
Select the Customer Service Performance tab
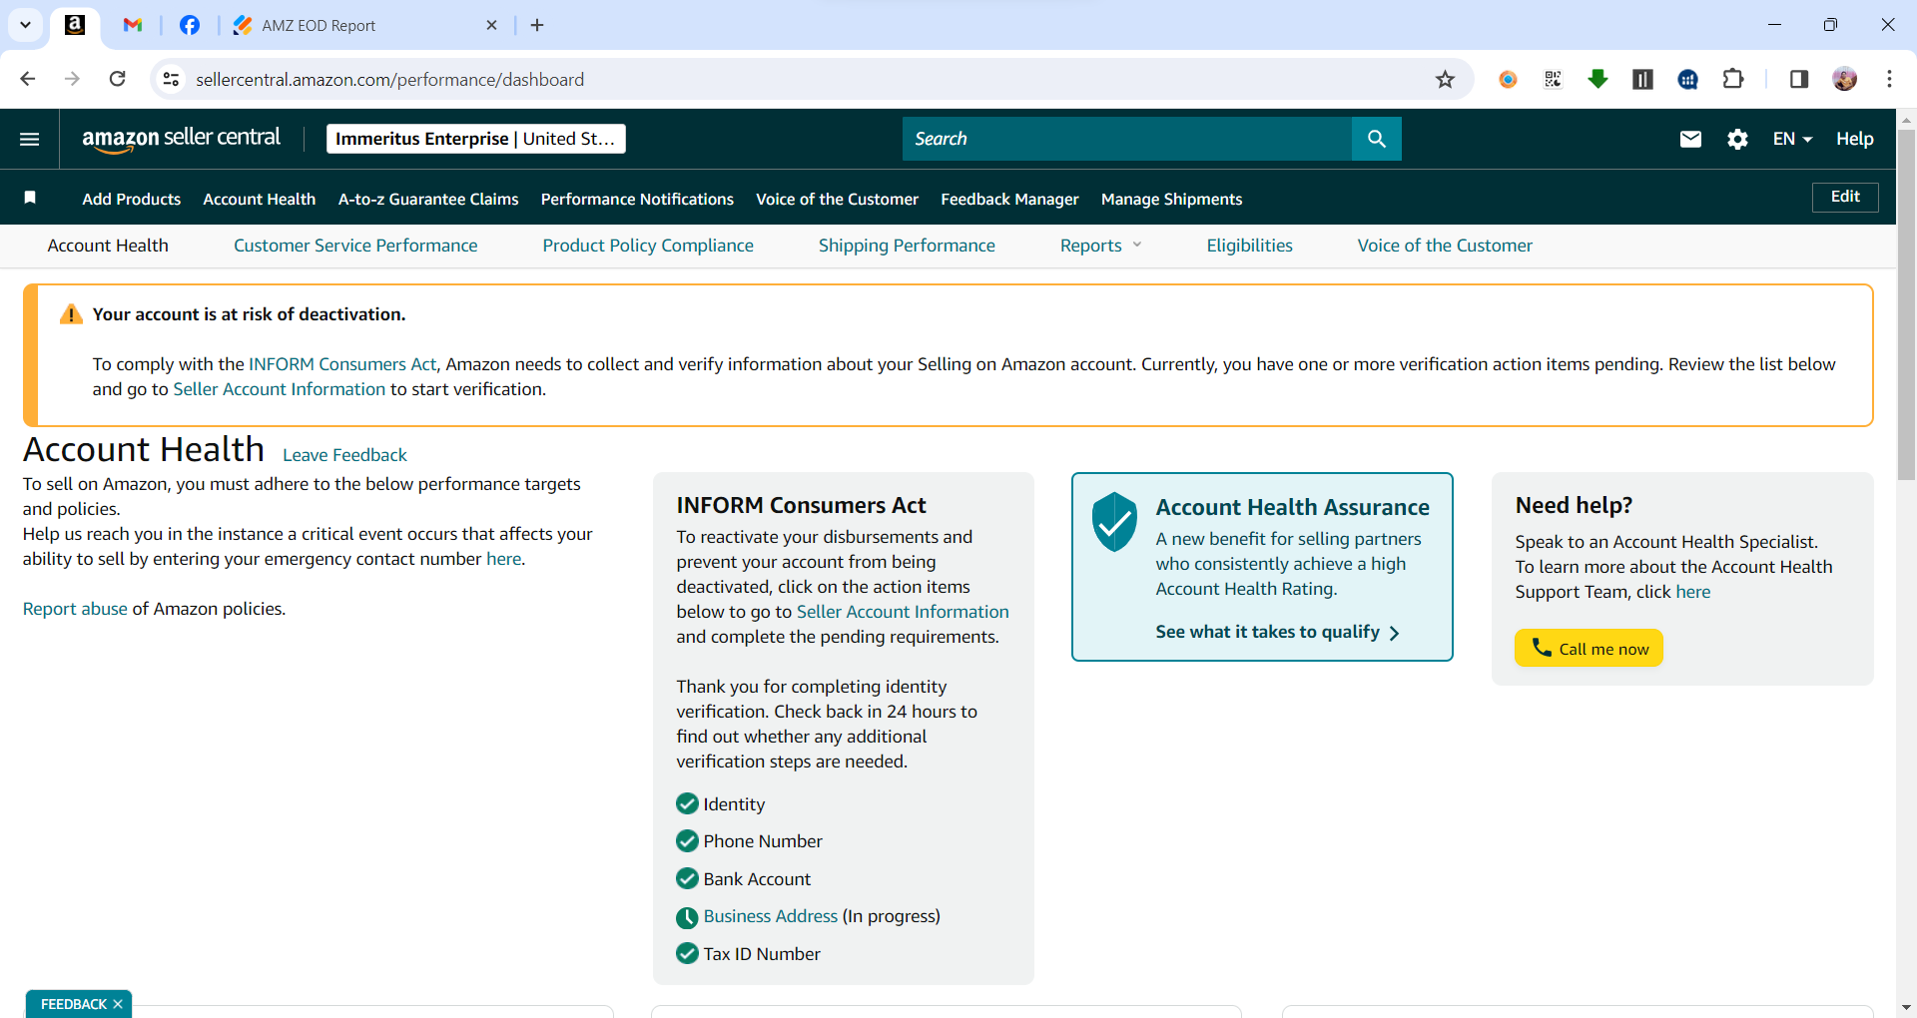355,246
